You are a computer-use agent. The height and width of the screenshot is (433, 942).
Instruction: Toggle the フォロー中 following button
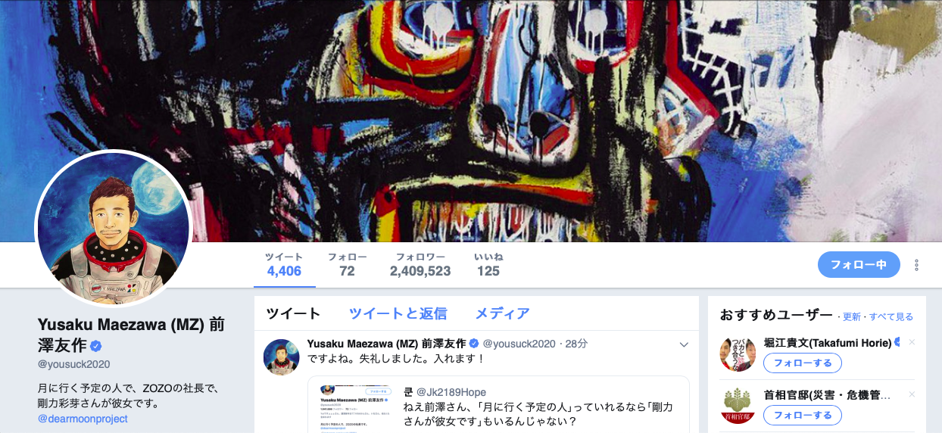(859, 265)
